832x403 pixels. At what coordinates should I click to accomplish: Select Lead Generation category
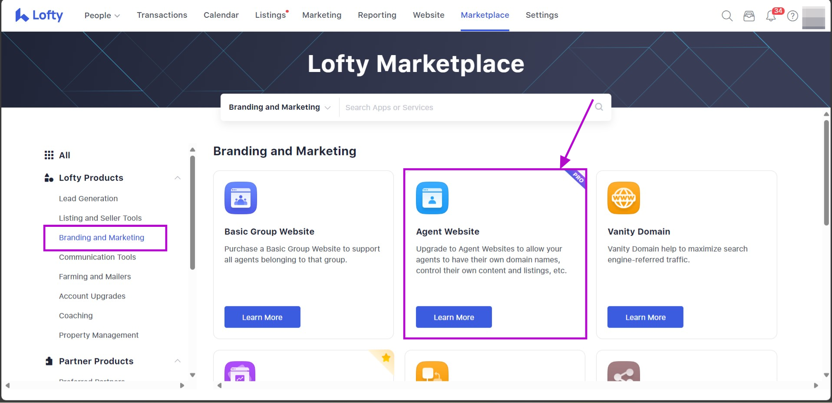[89, 199]
